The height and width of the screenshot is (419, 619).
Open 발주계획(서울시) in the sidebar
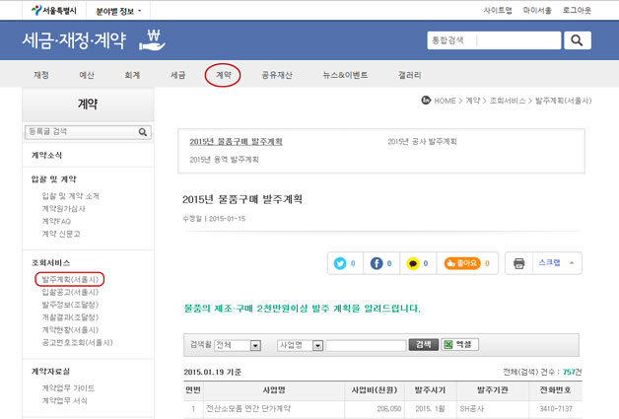pyautogui.click(x=69, y=280)
